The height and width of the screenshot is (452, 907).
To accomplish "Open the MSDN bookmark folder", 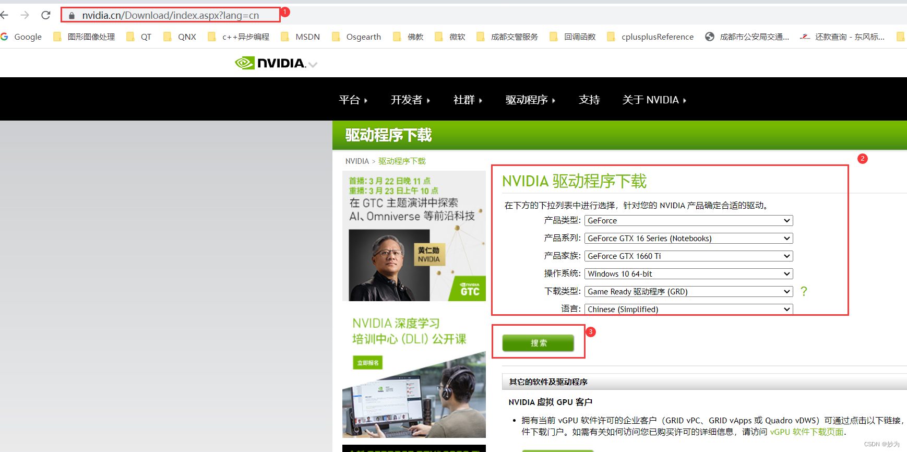I will coord(301,37).
